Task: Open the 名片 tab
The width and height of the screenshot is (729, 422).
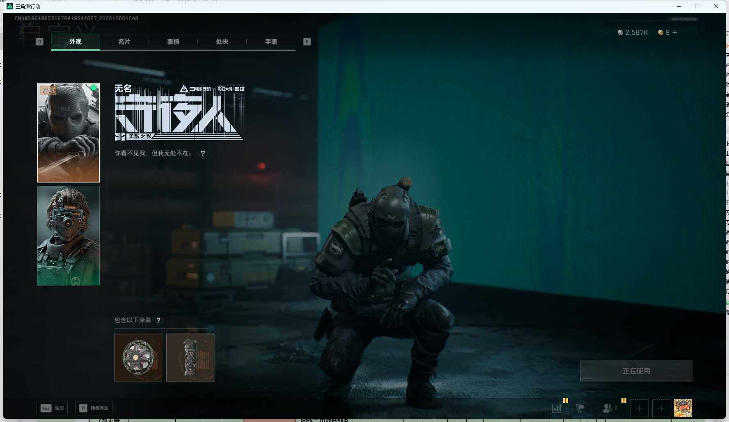Action: click(x=124, y=41)
